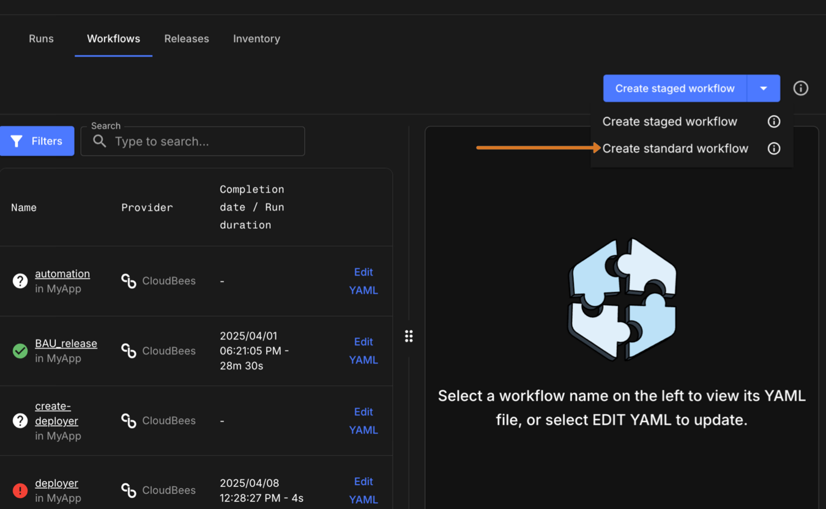Click the question-mark status indicator for create-deployer
This screenshot has height=509, width=826.
pos(20,421)
